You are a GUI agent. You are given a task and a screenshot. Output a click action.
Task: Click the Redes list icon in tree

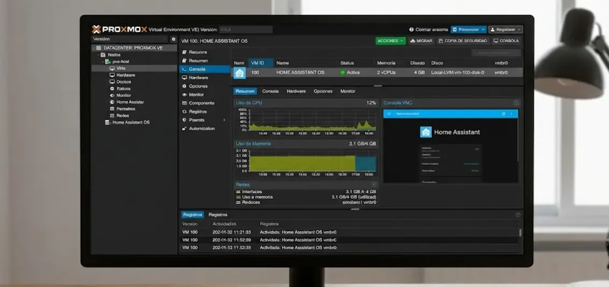112,115
